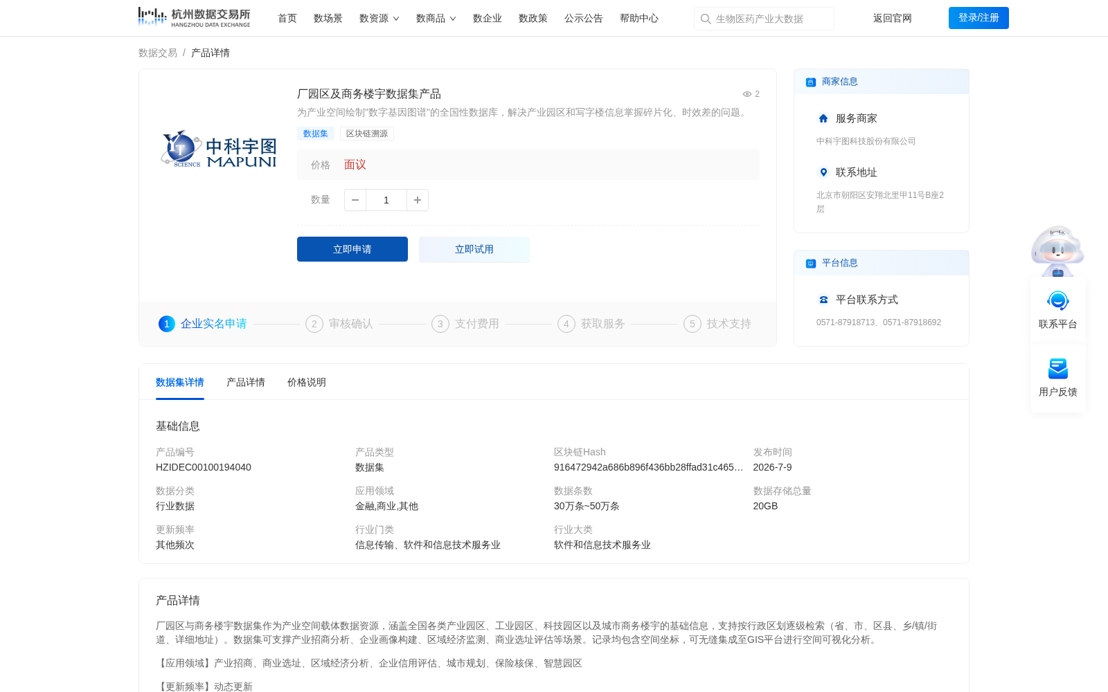Click the merchant address text 北京市朝阳区
The height and width of the screenshot is (692, 1108).
coord(880,202)
